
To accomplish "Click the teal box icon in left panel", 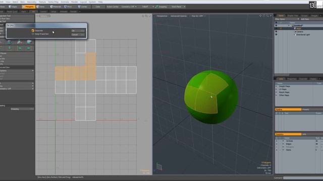I will click(29, 42).
